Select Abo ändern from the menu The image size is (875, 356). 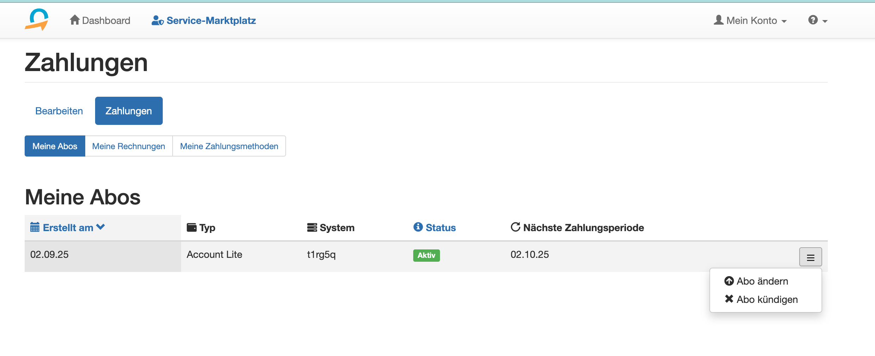(762, 281)
